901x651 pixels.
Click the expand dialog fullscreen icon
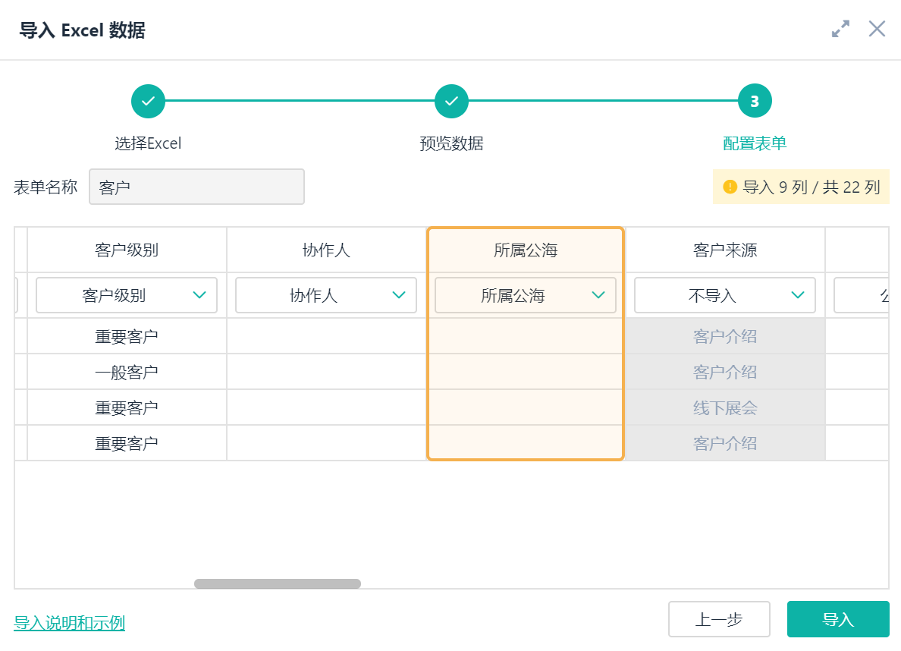point(840,30)
